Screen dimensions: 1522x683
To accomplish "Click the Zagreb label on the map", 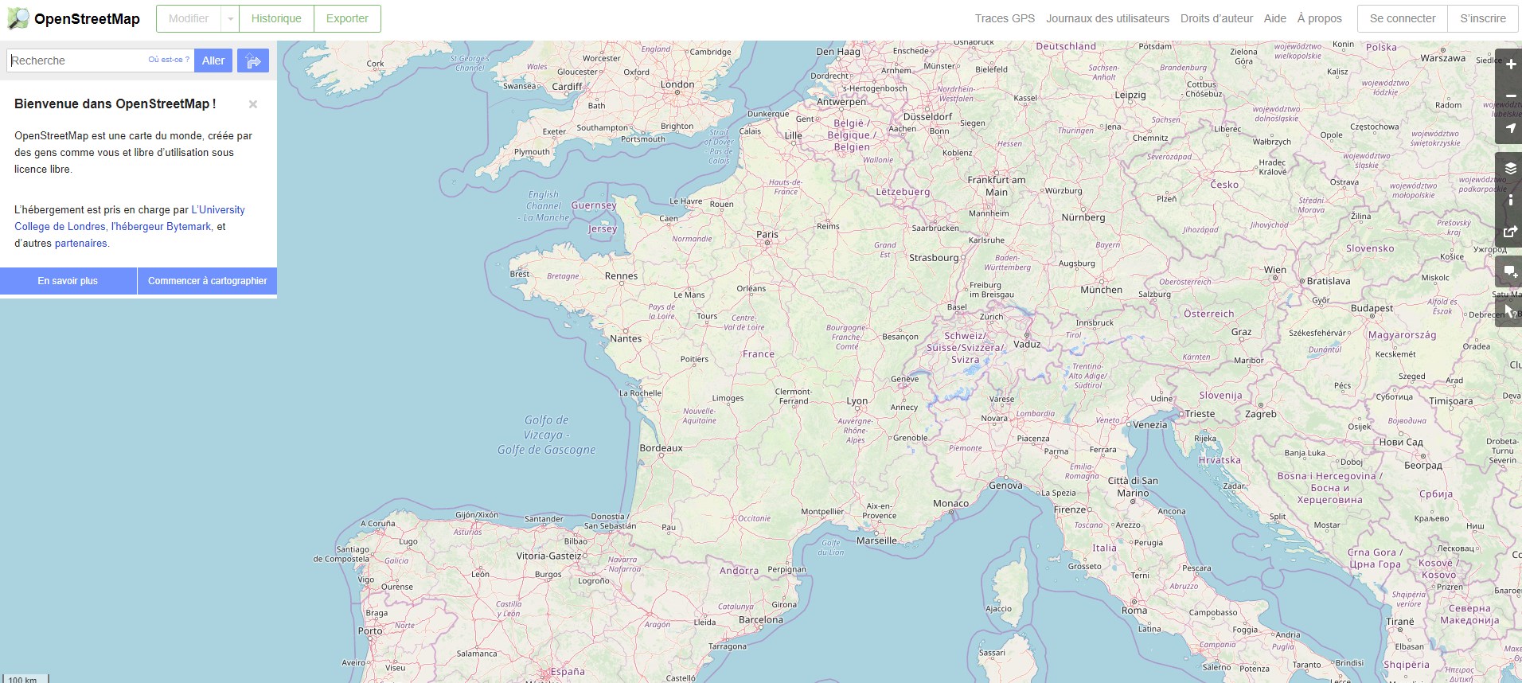I will (x=1261, y=414).
